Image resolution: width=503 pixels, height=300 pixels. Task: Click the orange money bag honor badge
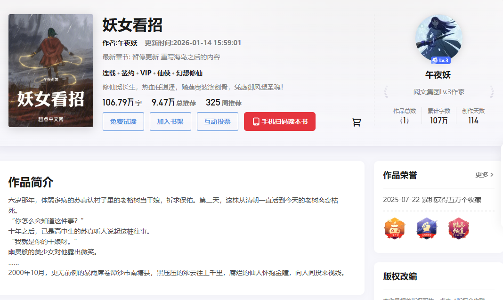tap(394, 229)
